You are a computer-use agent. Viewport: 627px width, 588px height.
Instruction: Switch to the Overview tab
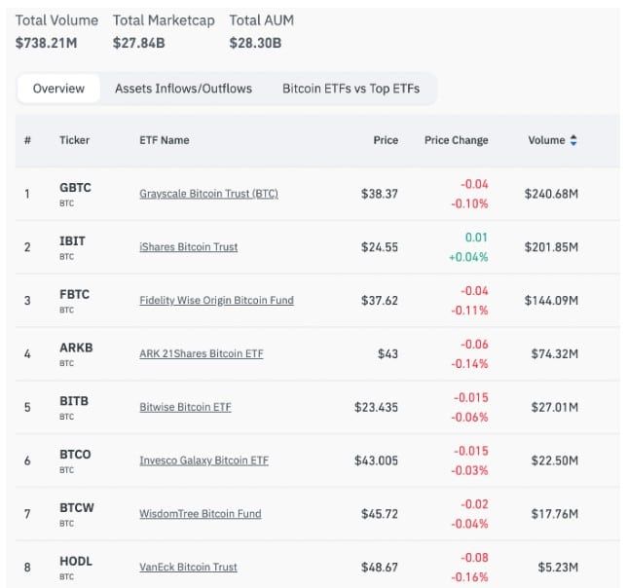[58, 89]
